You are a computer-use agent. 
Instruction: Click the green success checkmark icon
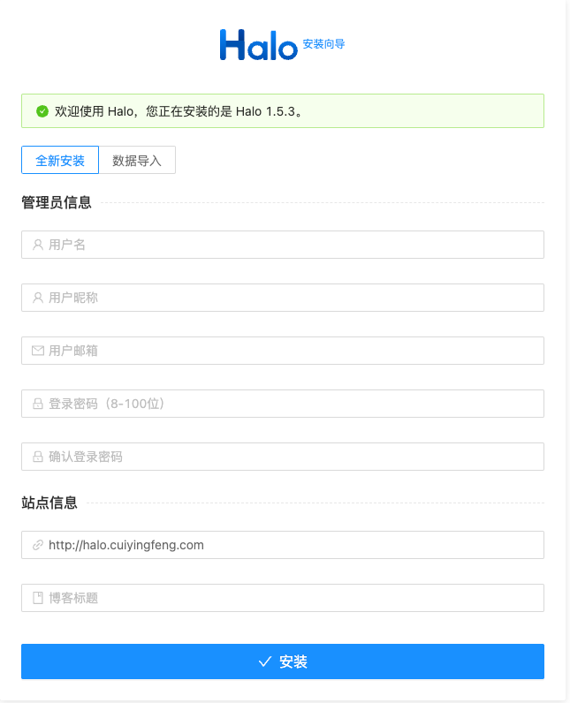[42, 111]
